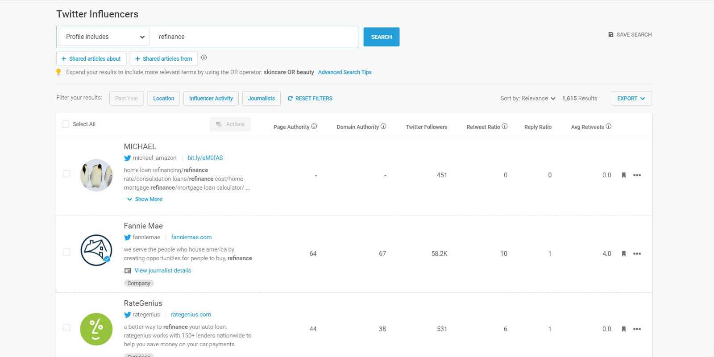
Task: Click the Twitter bird icon beside michael_amazon
Action: (128, 158)
